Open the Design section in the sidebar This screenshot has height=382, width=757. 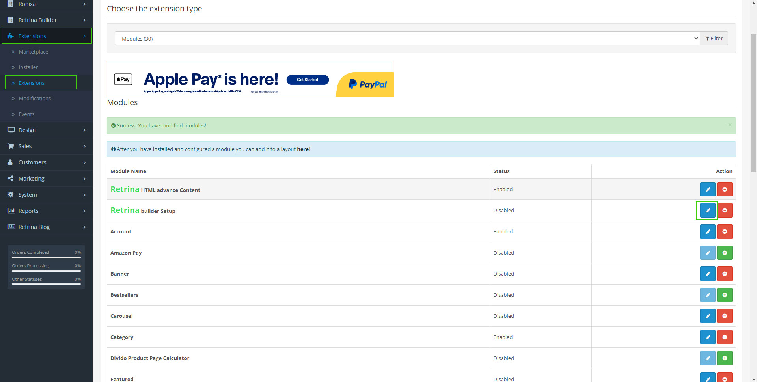pyautogui.click(x=27, y=130)
